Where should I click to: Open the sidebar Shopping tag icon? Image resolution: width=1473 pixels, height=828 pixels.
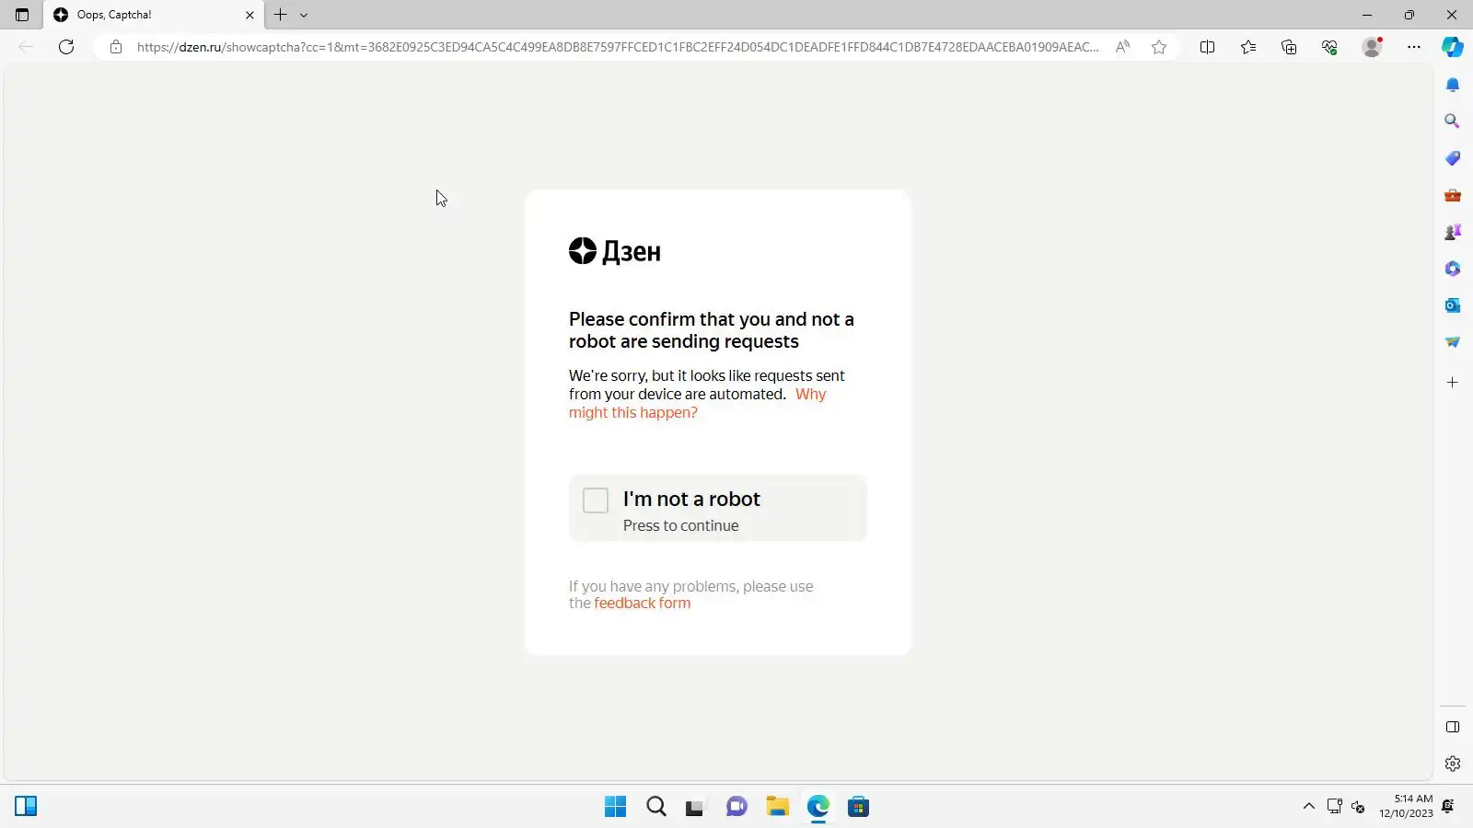pyautogui.click(x=1453, y=158)
